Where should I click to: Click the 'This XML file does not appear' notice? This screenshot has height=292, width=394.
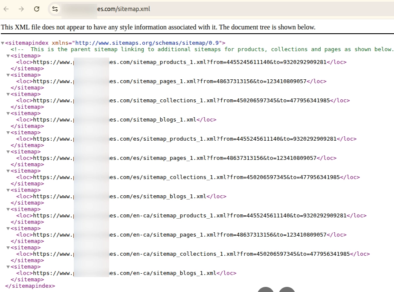coord(158,27)
